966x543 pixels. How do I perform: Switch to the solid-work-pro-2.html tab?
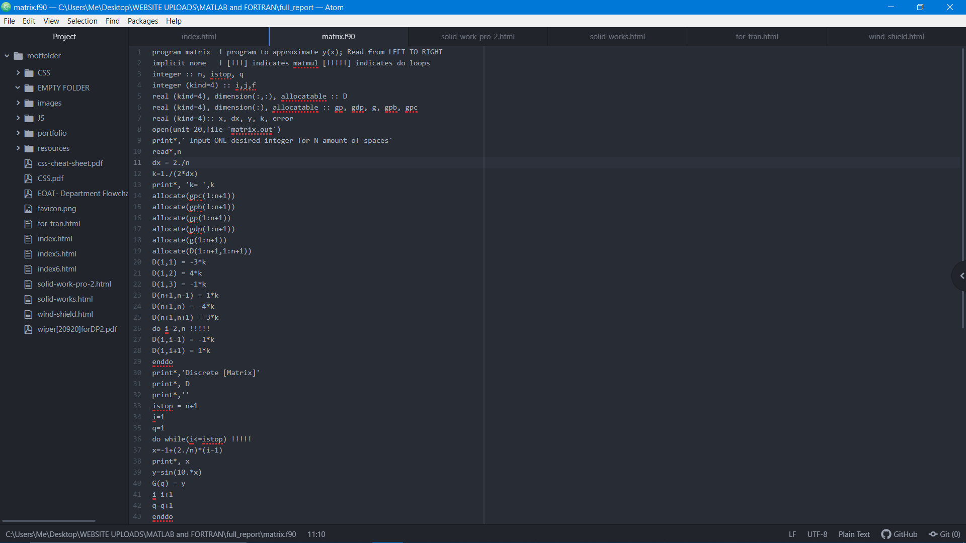click(x=478, y=37)
